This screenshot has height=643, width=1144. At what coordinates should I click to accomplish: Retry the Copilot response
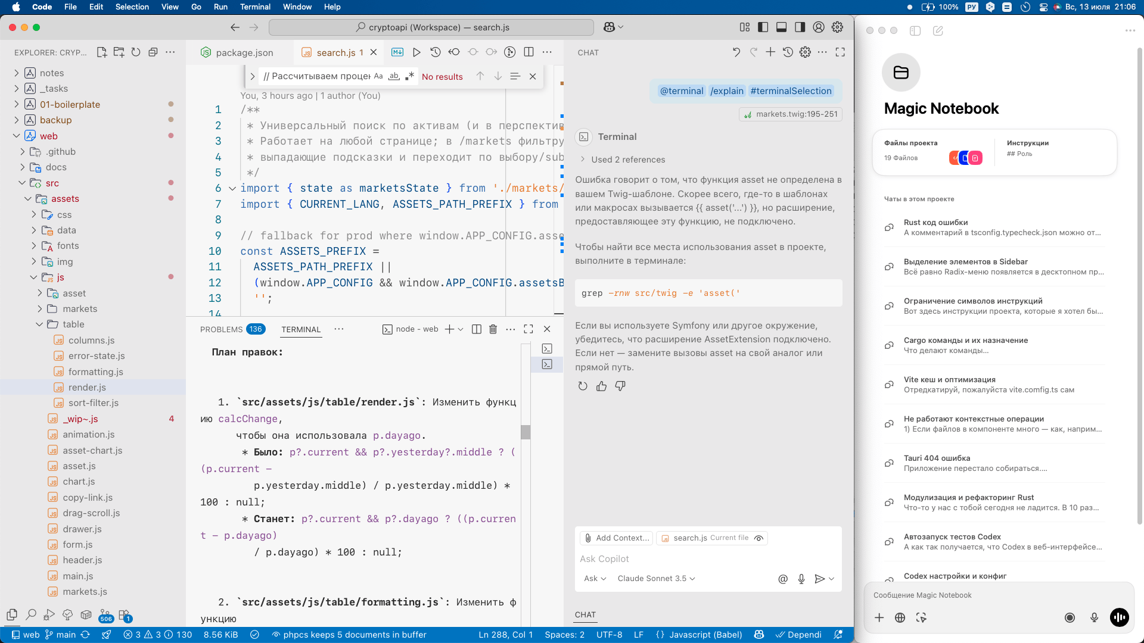coord(583,386)
